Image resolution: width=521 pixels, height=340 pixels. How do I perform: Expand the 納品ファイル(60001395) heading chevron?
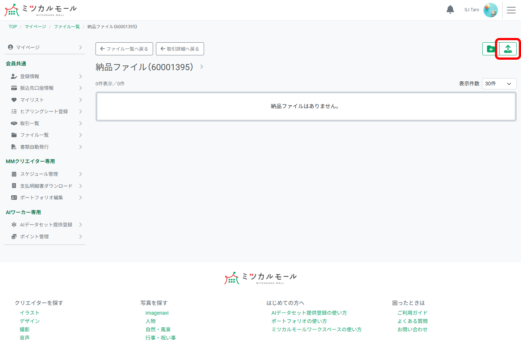202,67
